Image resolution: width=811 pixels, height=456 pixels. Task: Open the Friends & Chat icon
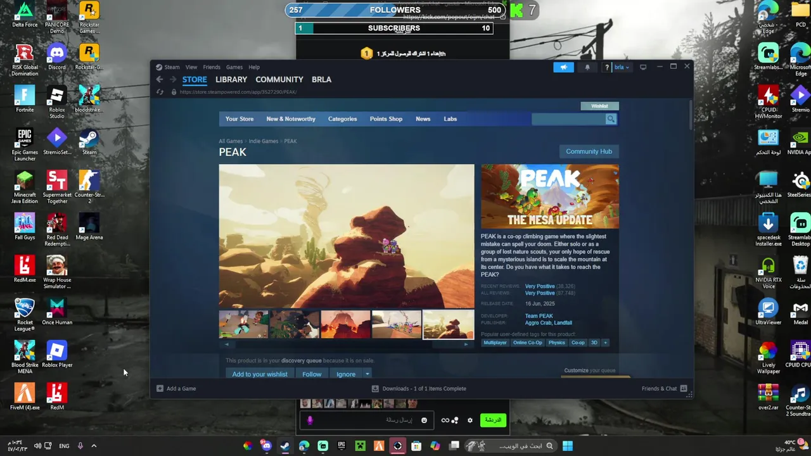(x=684, y=389)
